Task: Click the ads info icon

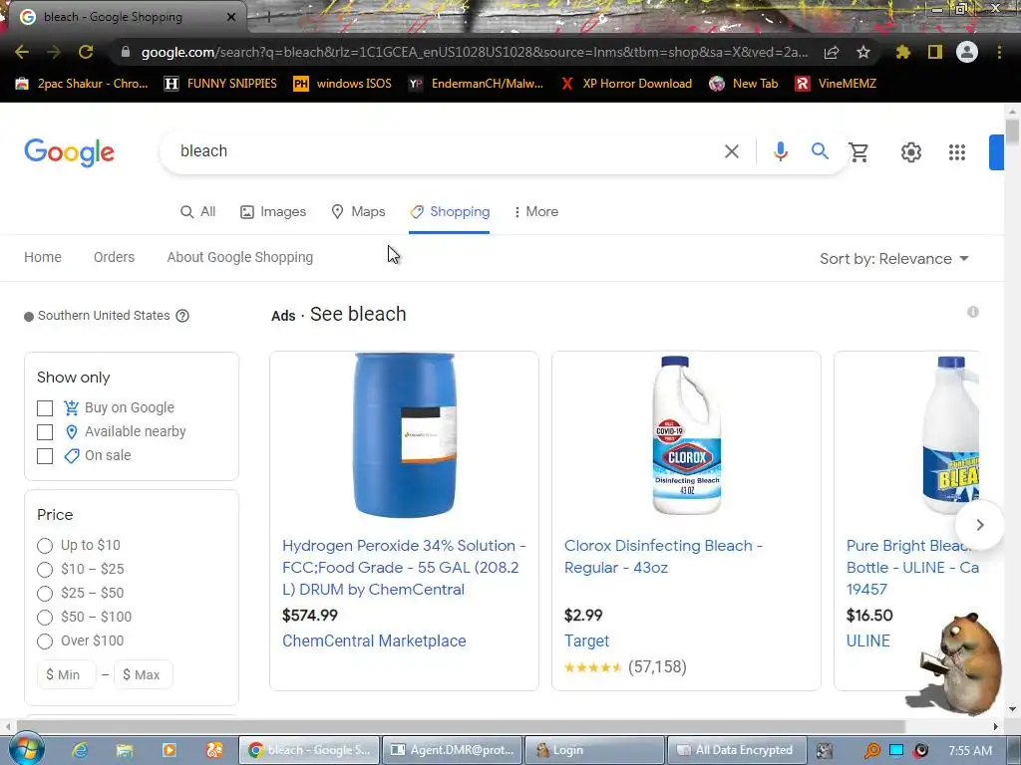Action: [x=973, y=312]
